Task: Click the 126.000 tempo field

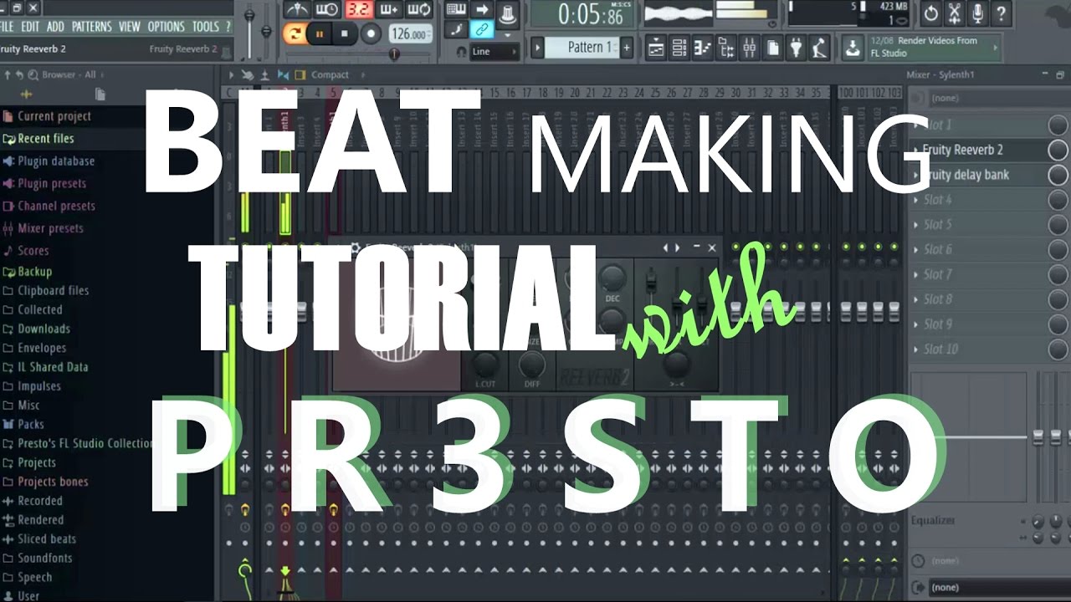Action: pyautogui.click(x=411, y=33)
